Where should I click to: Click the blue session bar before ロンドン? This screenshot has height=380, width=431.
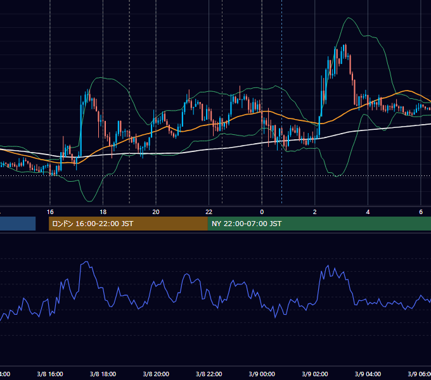[x=18, y=224]
